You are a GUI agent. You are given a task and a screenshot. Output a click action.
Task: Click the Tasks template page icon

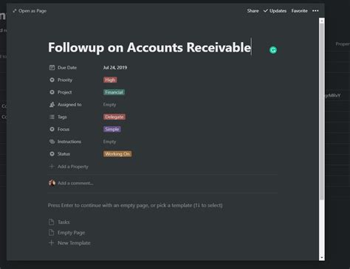click(52, 222)
